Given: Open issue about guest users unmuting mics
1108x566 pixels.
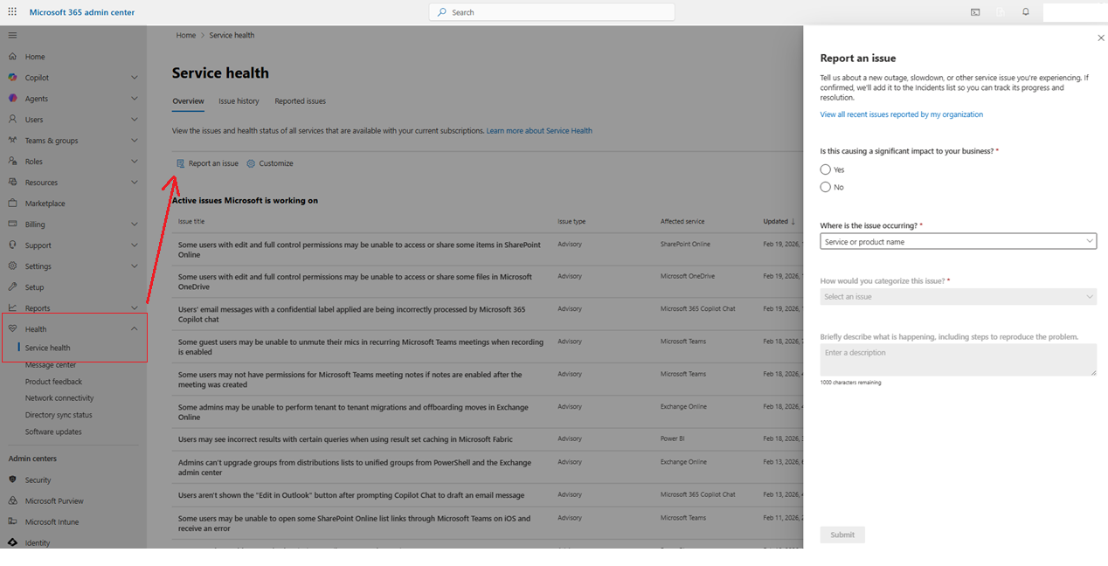Looking at the screenshot, I should pos(361,347).
